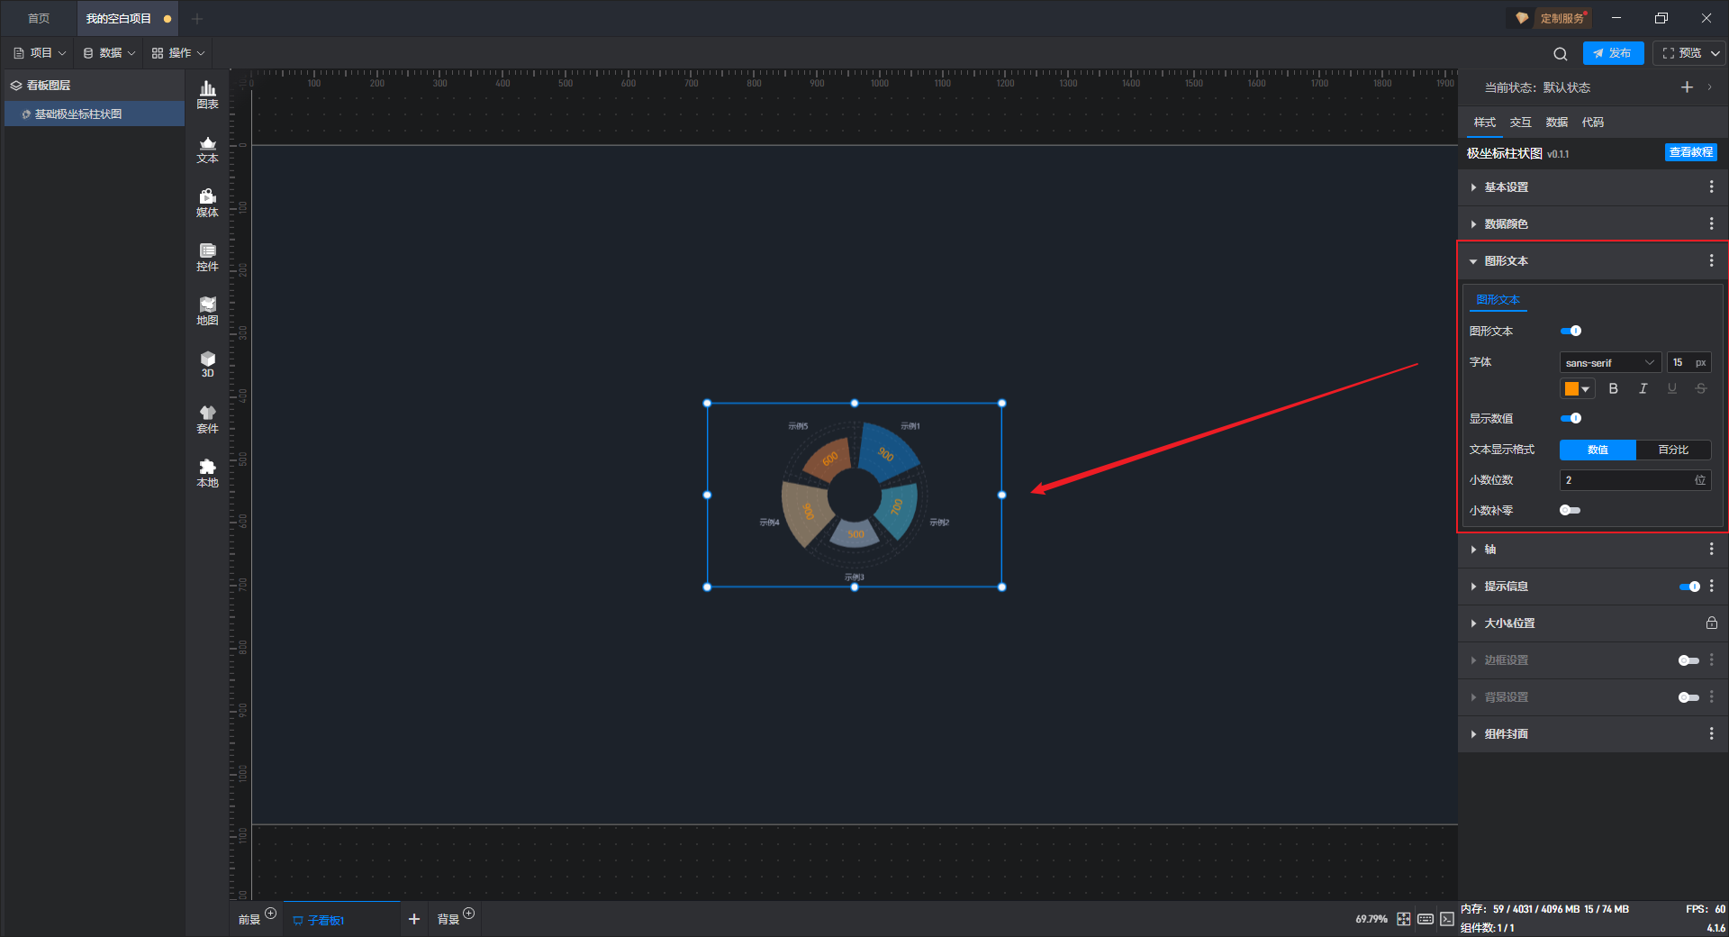Edit the 小数位数 decimal places field

pyautogui.click(x=1634, y=480)
